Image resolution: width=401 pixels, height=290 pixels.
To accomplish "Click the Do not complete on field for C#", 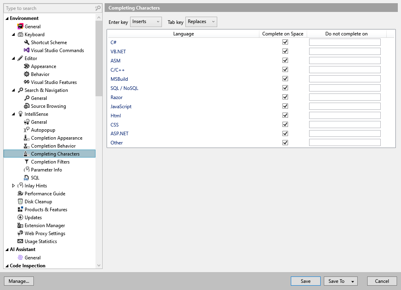I will 345,42.
